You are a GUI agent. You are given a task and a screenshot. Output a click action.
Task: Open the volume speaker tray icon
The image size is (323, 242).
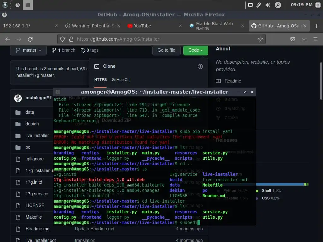[268, 5]
